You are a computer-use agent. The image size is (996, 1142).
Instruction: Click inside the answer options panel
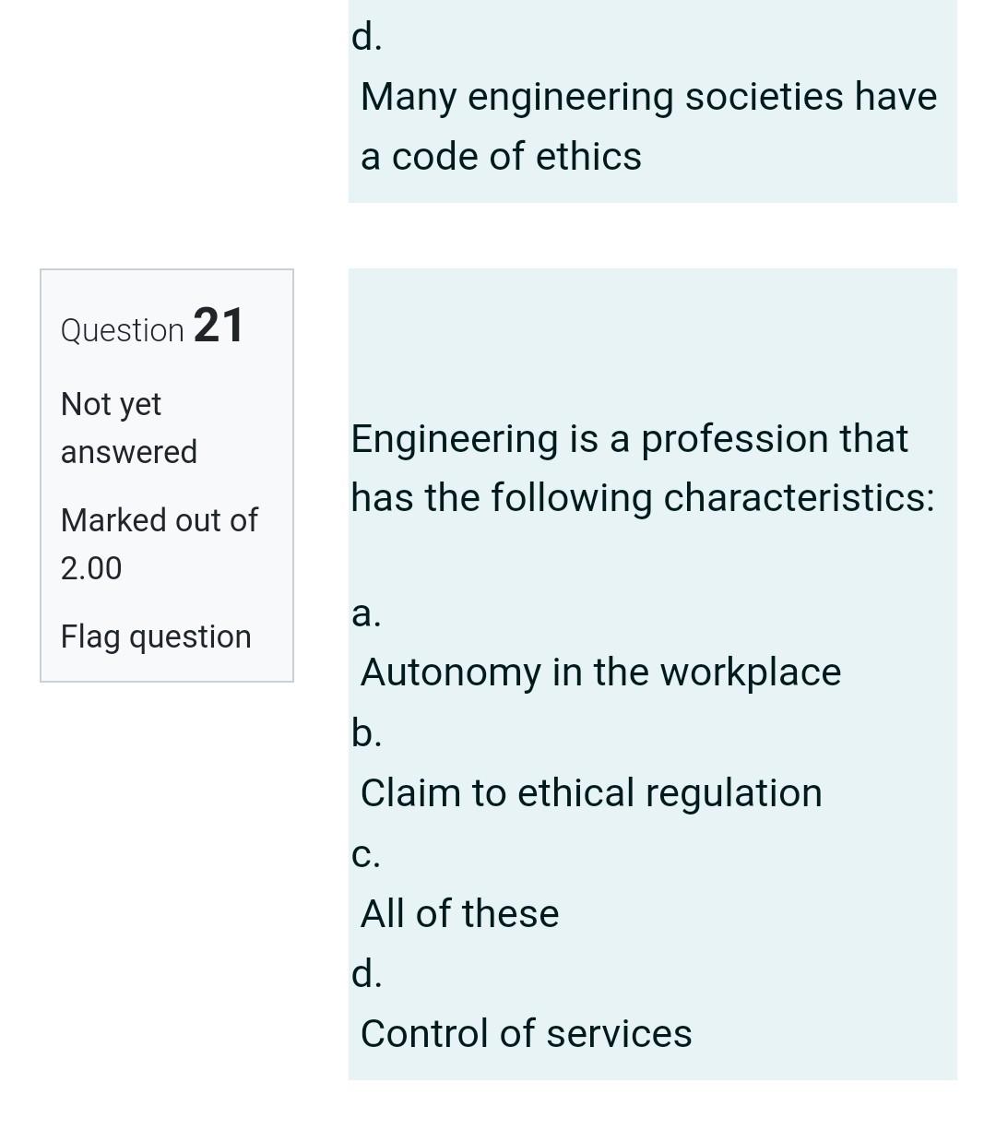pyautogui.click(x=646, y=821)
